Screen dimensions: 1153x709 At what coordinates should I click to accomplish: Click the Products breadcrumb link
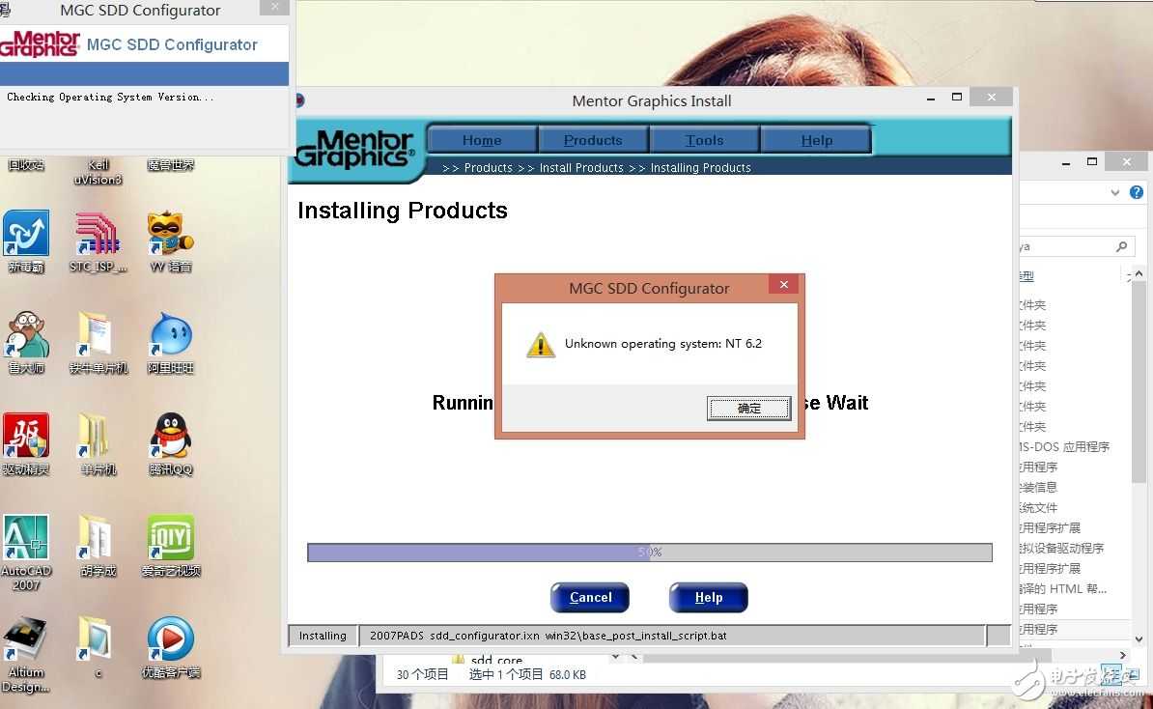[489, 168]
